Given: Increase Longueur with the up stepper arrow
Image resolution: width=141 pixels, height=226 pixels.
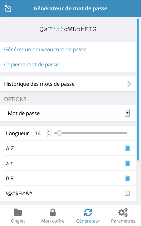Looking at the screenshot, I should click(49, 131).
